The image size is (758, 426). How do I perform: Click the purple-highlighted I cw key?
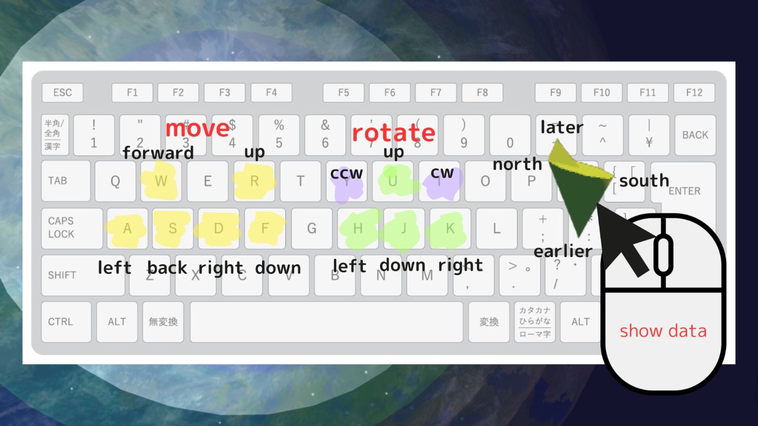(x=439, y=181)
